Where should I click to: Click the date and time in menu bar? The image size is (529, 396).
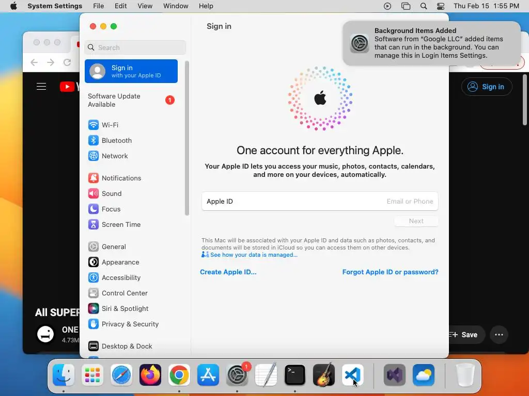pyautogui.click(x=486, y=6)
